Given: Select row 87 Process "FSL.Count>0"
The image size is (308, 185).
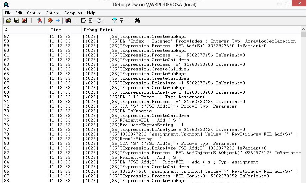Looking at the screenshot, I should (152, 176).
